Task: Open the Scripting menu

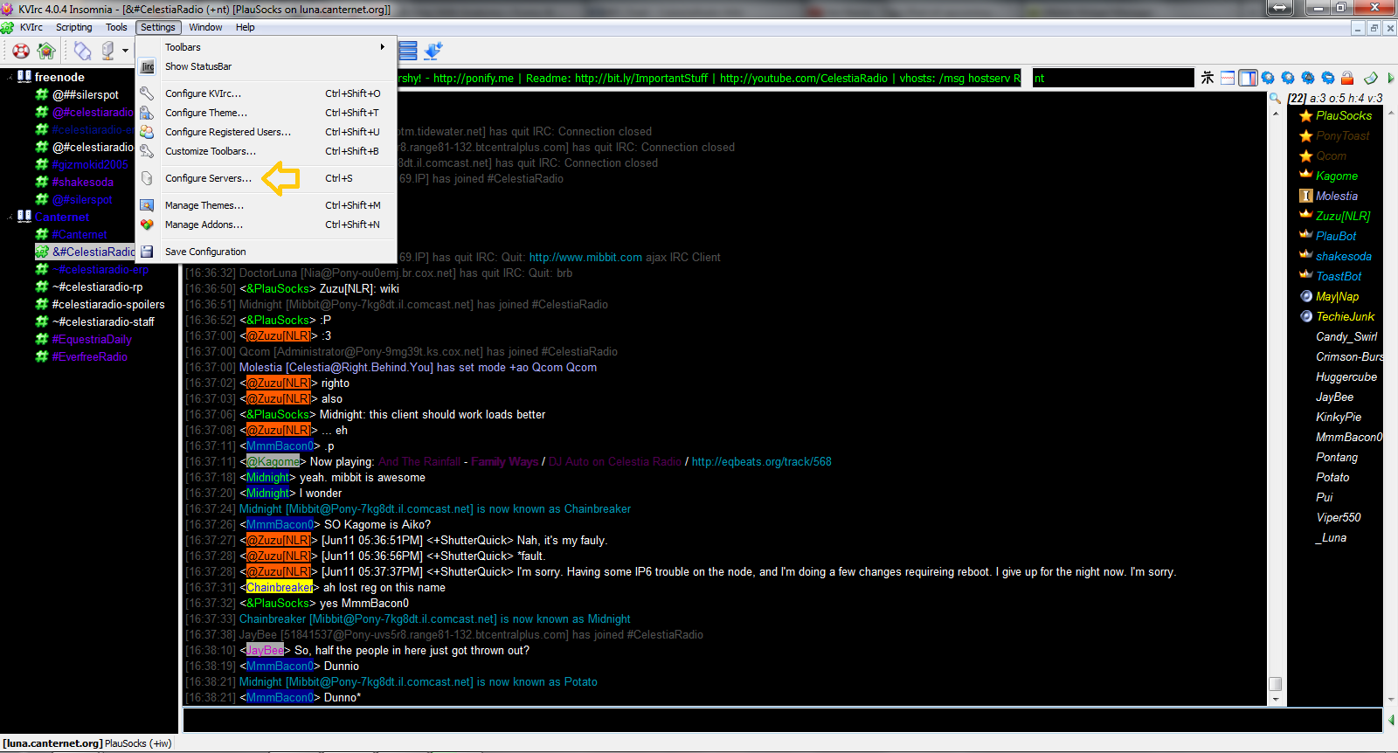Action: click(x=73, y=27)
